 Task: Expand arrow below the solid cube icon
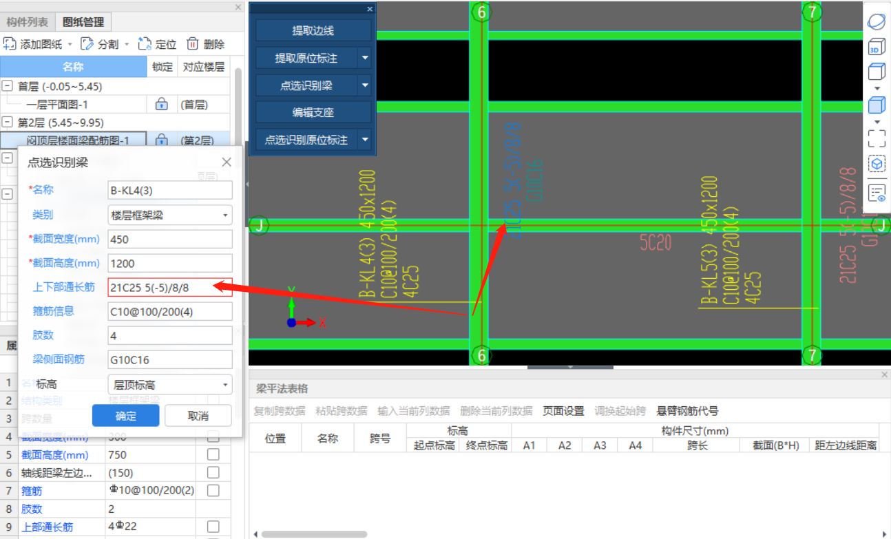click(877, 121)
